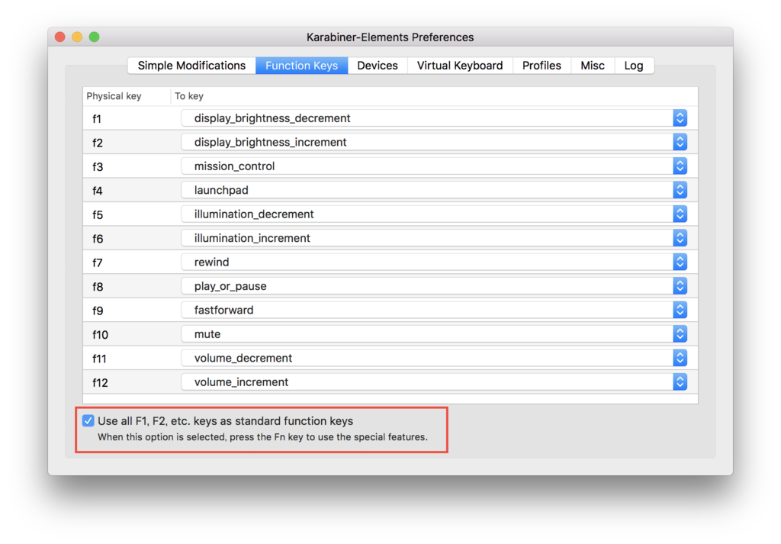Open the f10 mute dropdown
This screenshot has width=781, height=544.
click(434, 333)
